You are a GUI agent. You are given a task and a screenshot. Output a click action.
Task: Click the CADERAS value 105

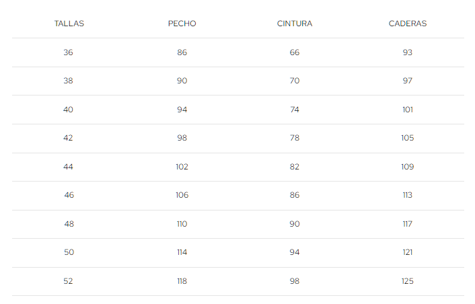407,138
